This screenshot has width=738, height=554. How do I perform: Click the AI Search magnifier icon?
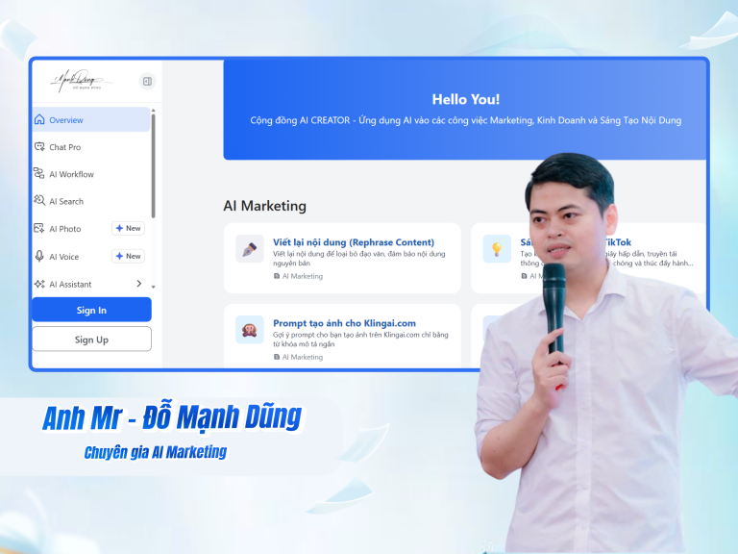coord(39,200)
